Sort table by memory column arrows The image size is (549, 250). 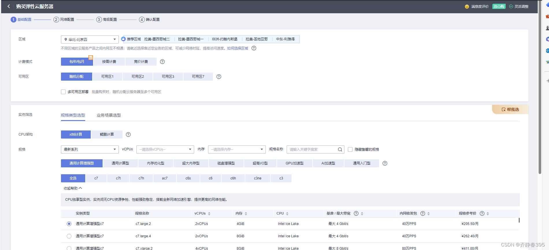click(246, 214)
